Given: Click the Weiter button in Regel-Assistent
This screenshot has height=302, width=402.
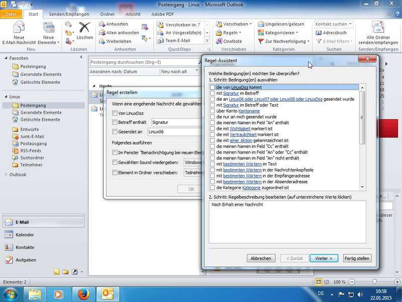Looking at the screenshot, I should point(324,258).
